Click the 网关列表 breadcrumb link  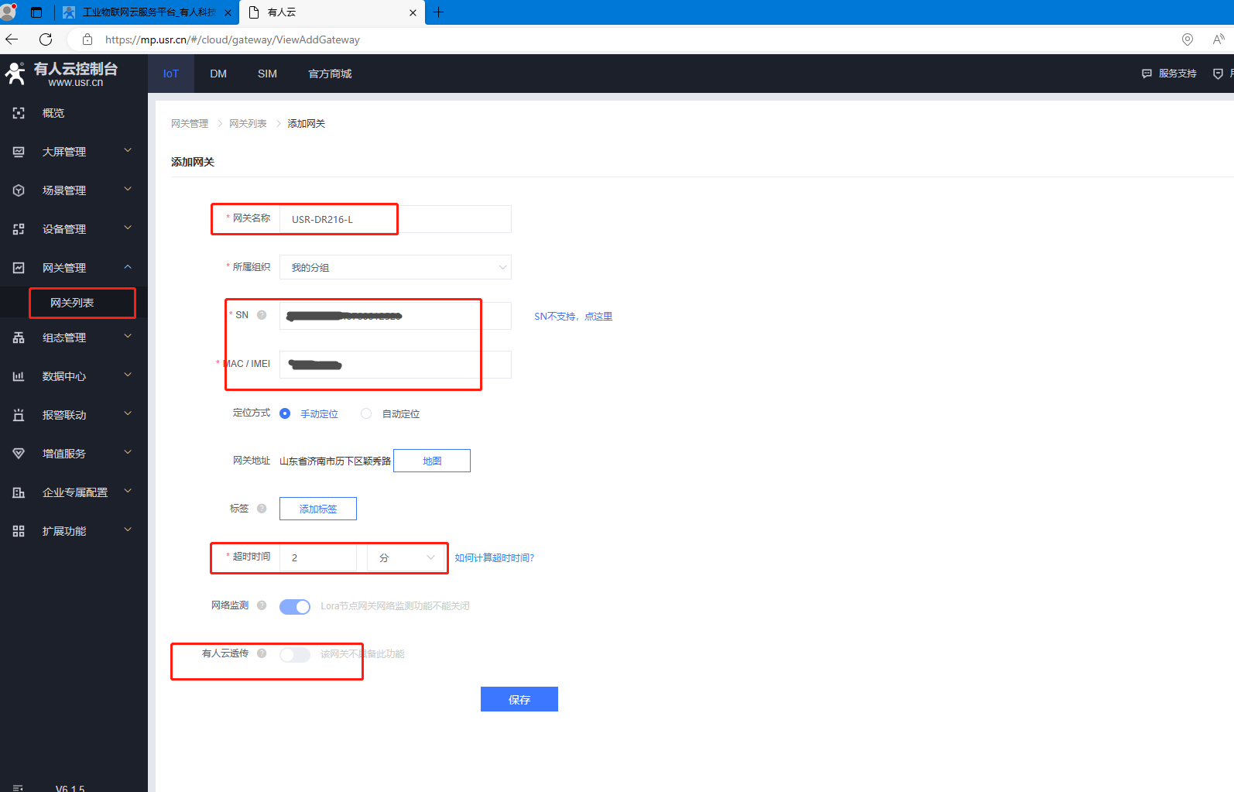pyautogui.click(x=248, y=124)
